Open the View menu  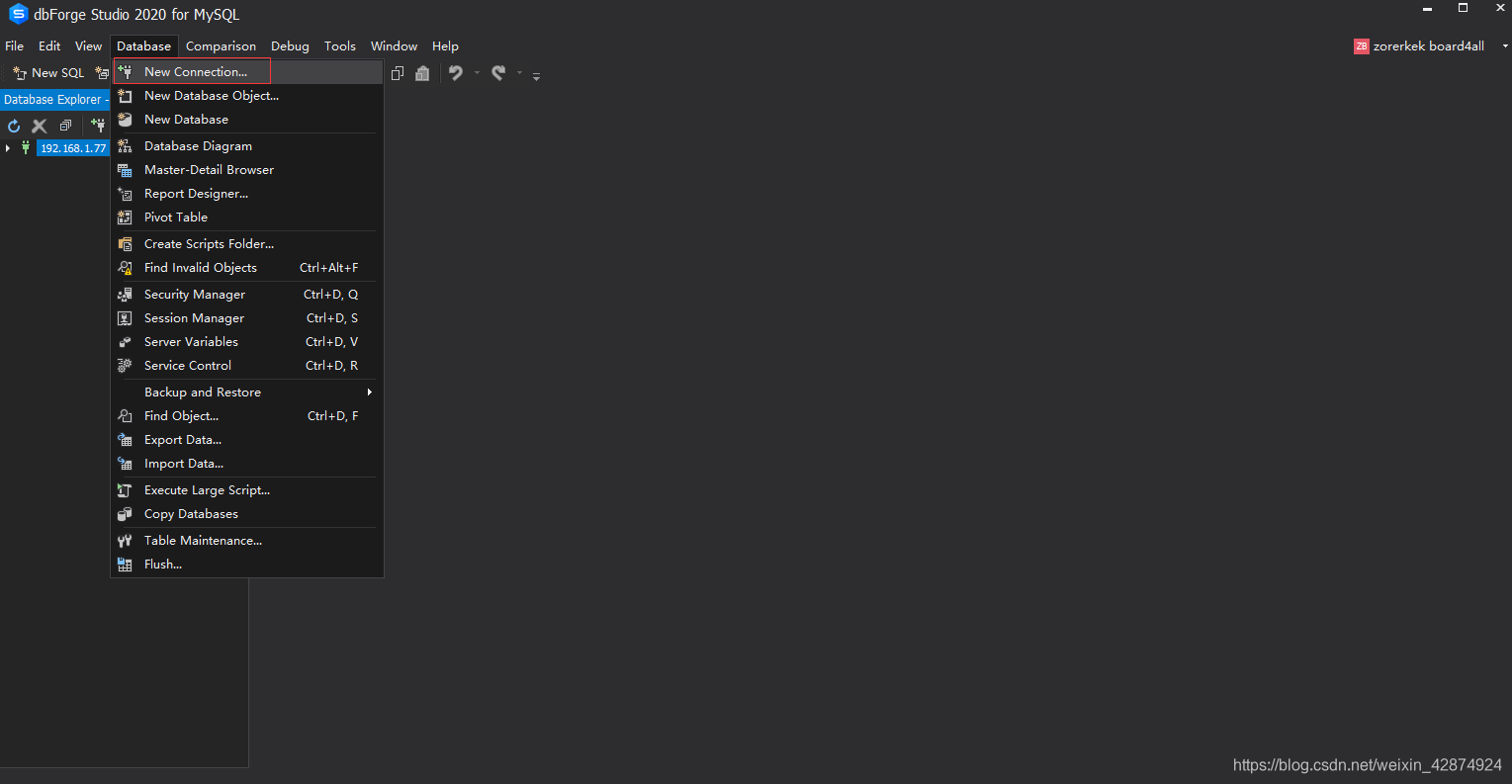pos(88,46)
